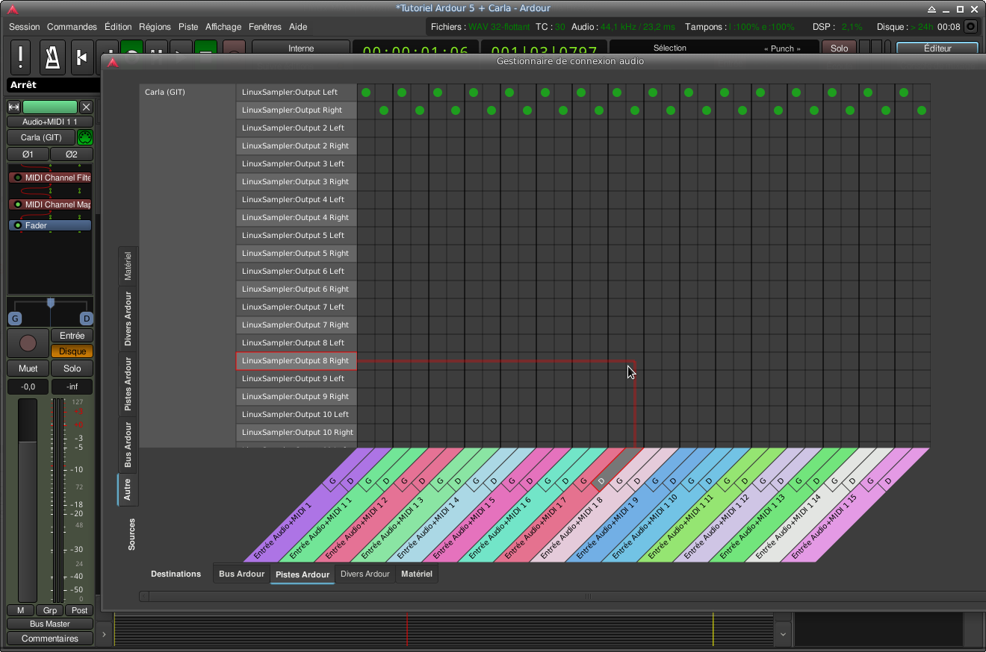Click the stereo panner position handle
This screenshot has height=652, width=986.
[51, 303]
